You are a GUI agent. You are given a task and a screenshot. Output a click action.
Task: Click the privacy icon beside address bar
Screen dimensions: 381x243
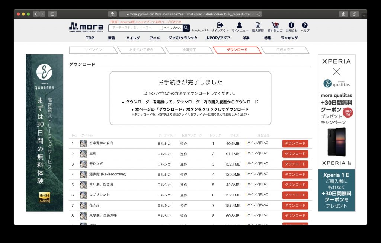[x=112, y=14]
